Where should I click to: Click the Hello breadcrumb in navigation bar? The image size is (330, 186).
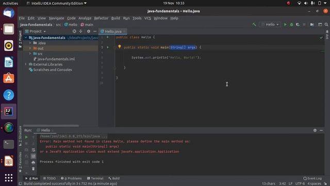click(71, 25)
